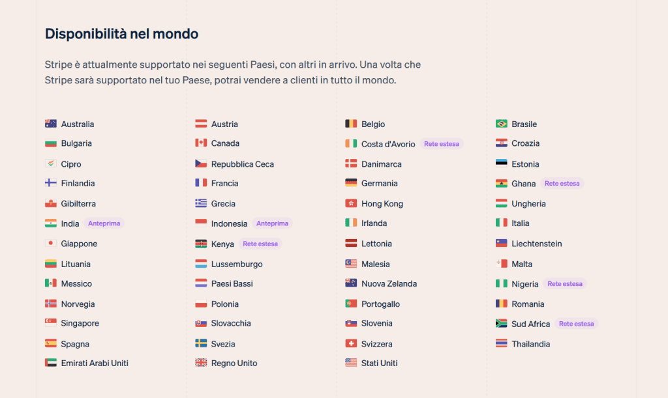Screen dimensions: 668x398
Task: Open the Germania country link
Action: point(379,184)
